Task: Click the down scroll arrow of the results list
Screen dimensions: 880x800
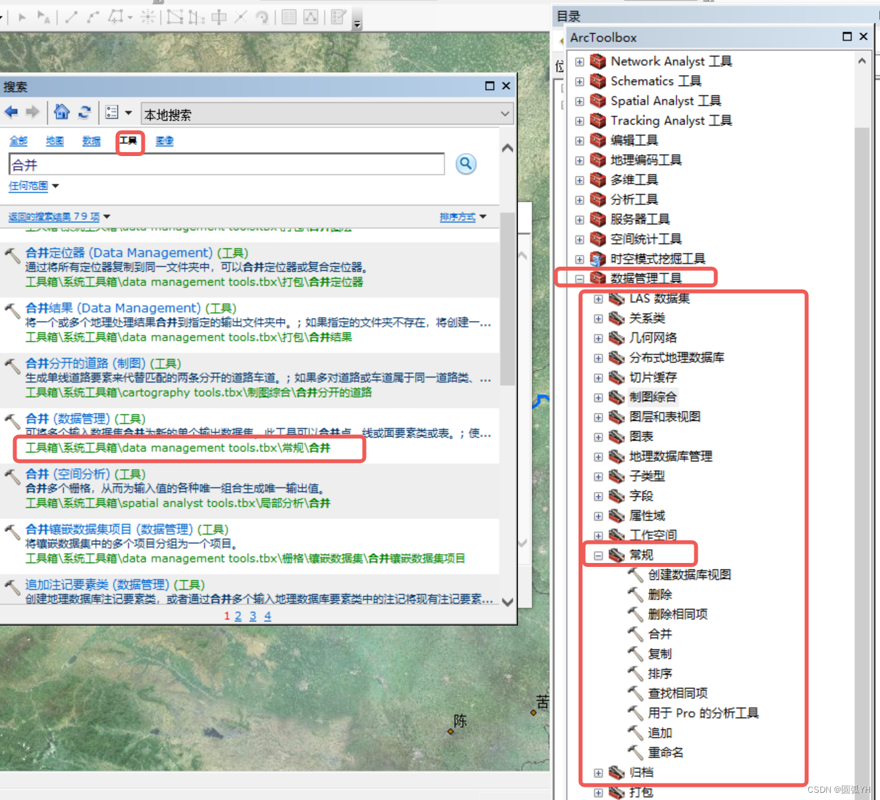Action: [x=507, y=602]
